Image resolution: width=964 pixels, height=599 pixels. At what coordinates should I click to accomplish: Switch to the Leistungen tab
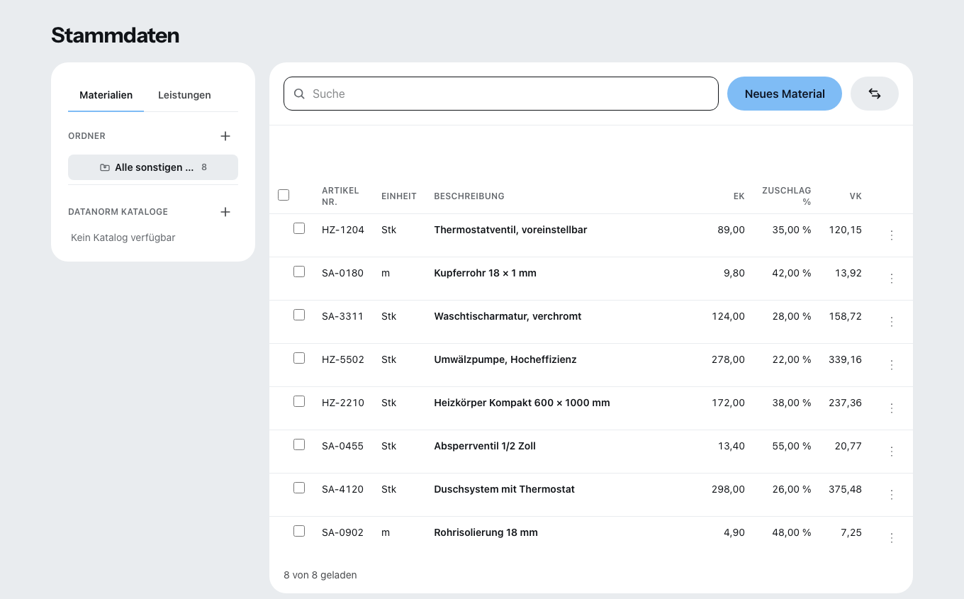click(x=184, y=95)
